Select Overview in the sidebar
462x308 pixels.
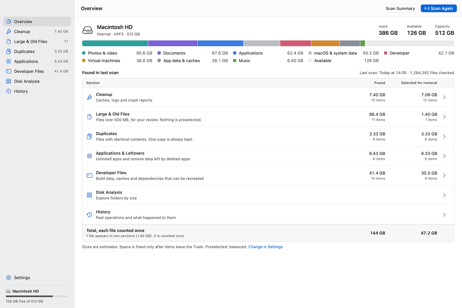point(37,21)
